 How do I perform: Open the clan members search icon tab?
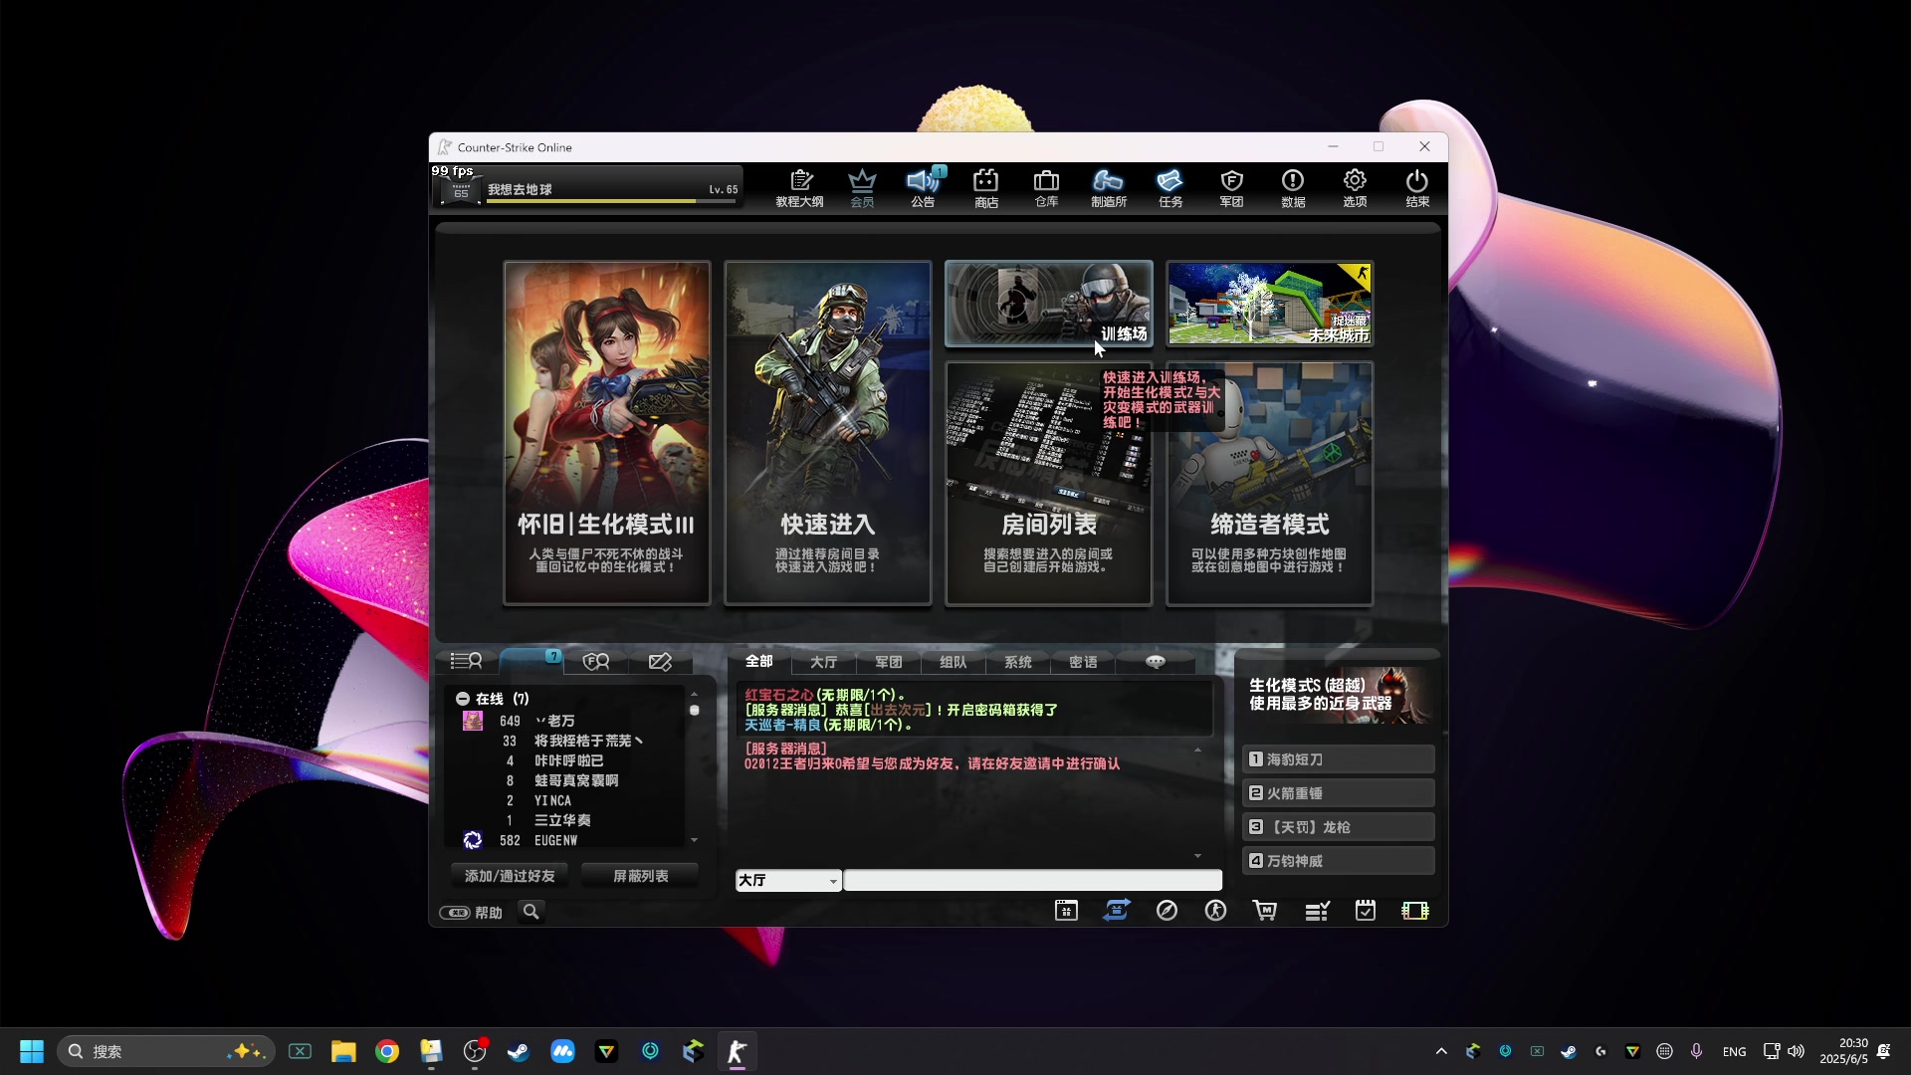pyautogui.click(x=596, y=661)
